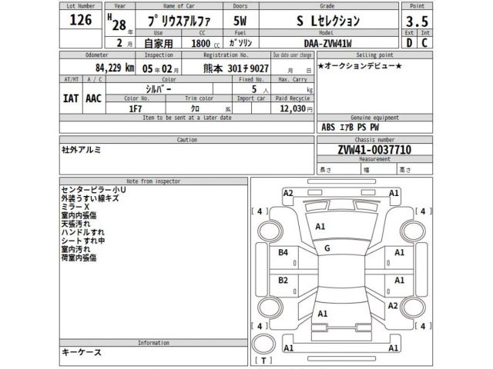Image resolution: width=493 pixels, height=369 pixels.
Task: Select inspector note ハンドルすれ
Action: pyautogui.click(x=82, y=232)
